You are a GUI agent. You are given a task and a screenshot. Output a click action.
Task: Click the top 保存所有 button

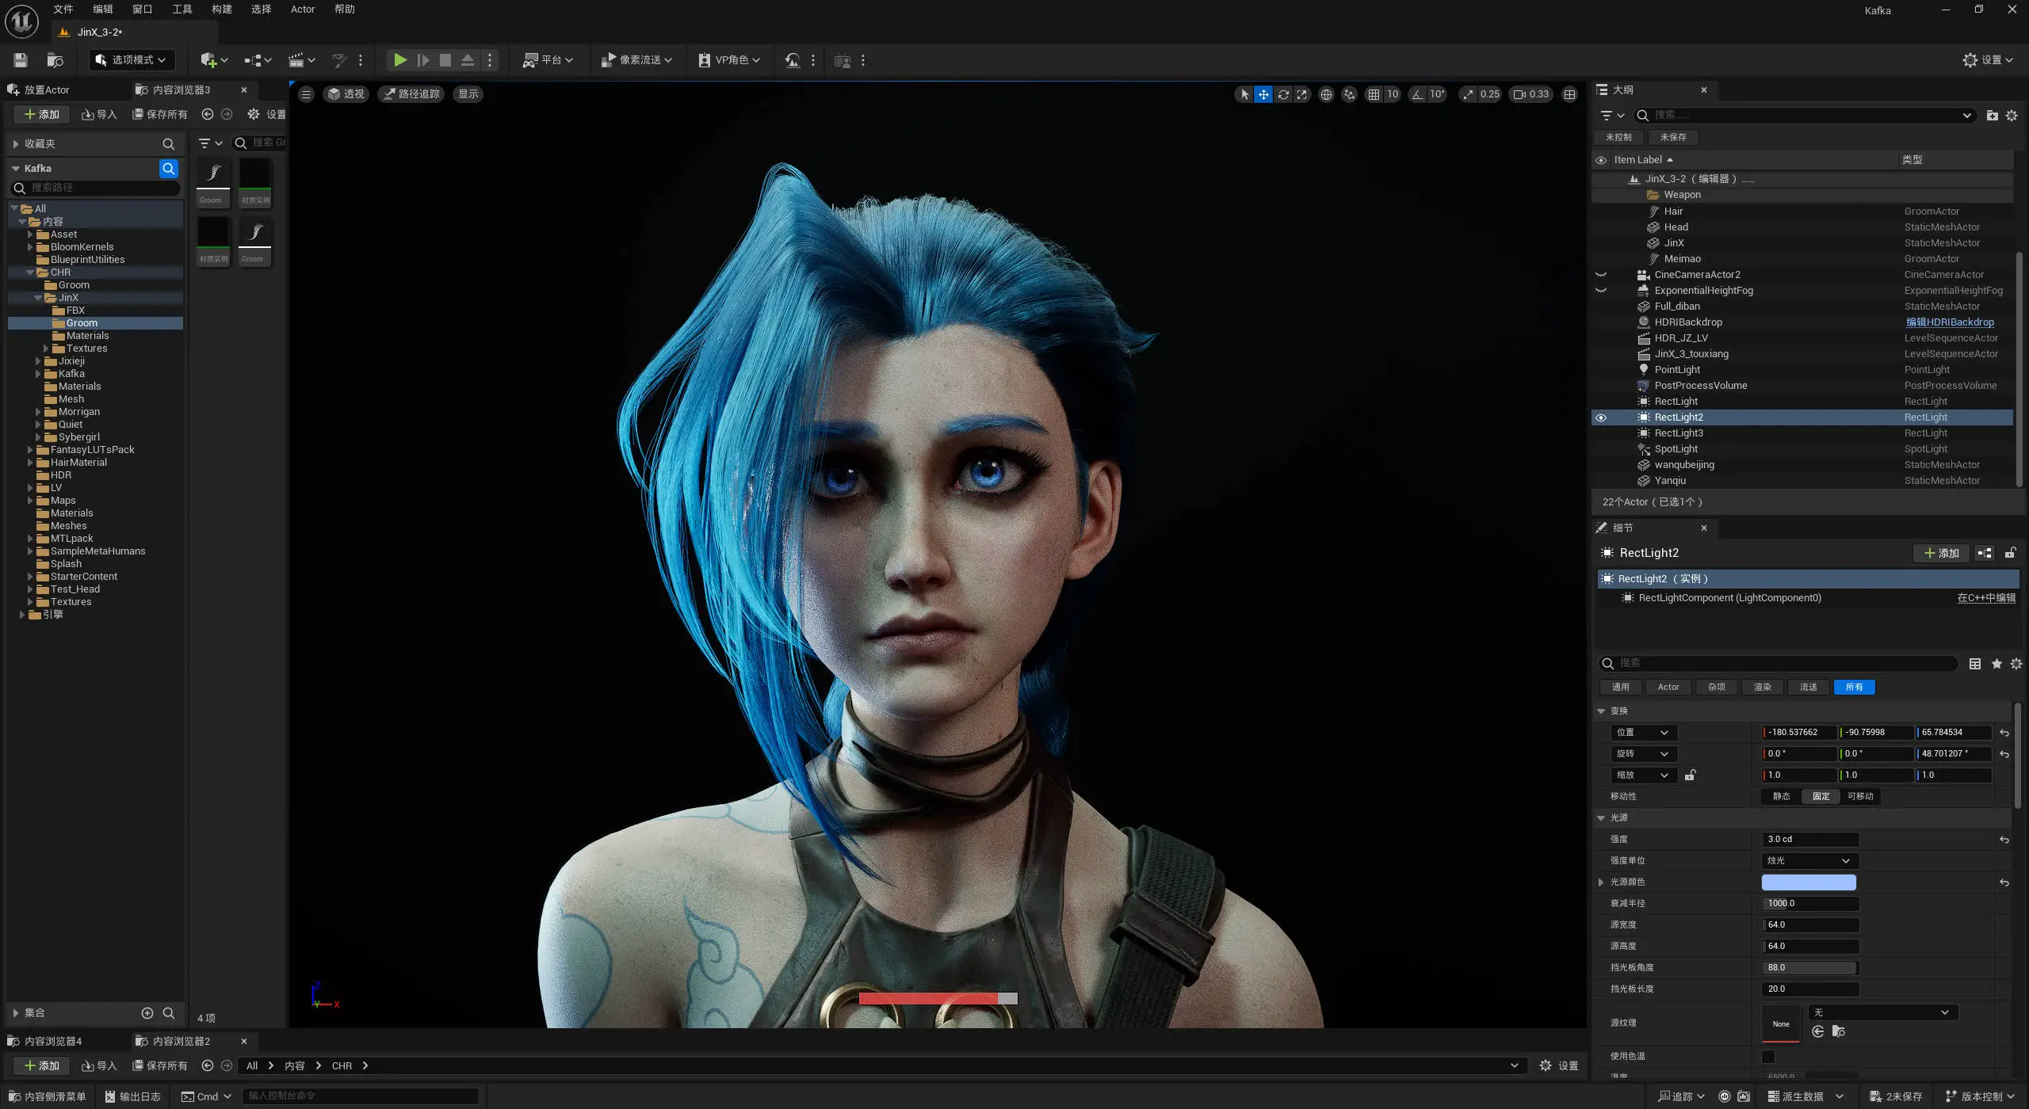[160, 115]
